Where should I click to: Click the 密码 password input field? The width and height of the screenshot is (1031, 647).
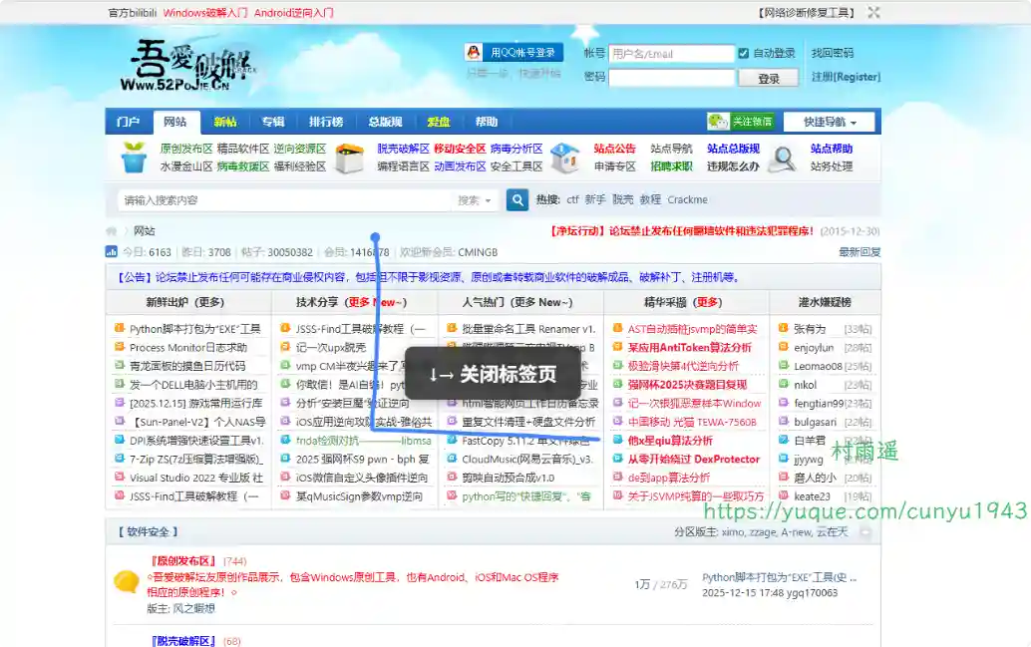(671, 77)
